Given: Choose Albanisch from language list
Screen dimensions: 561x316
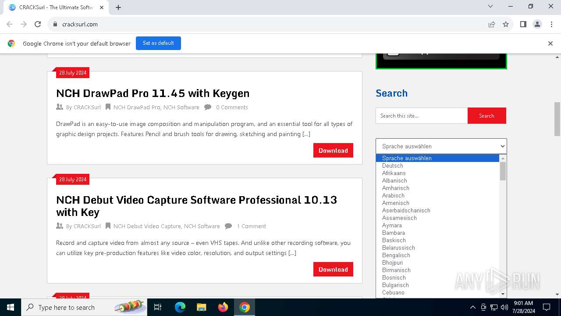Looking at the screenshot, I should 437,180.
